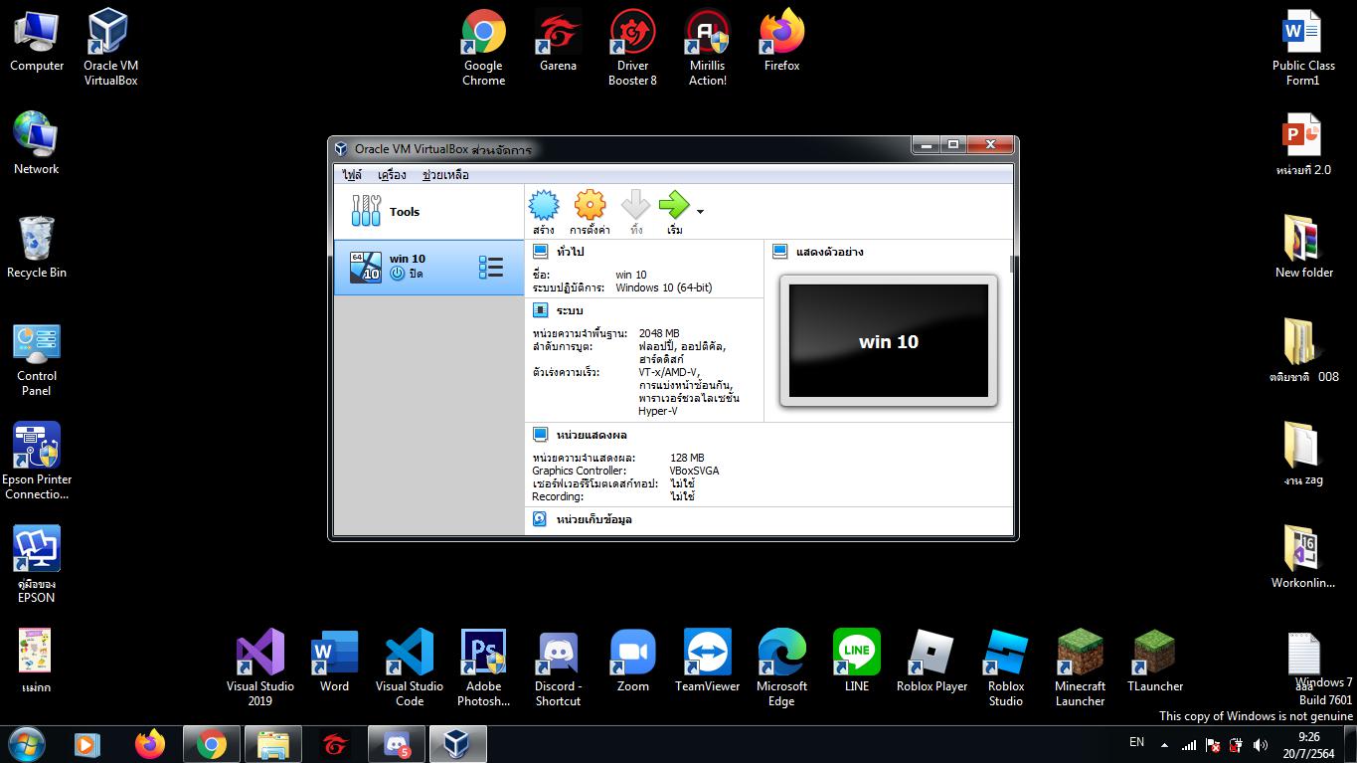The width and height of the screenshot is (1357, 763).
Task: Open Computer desktop icon
Action: pyautogui.click(x=37, y=42)
